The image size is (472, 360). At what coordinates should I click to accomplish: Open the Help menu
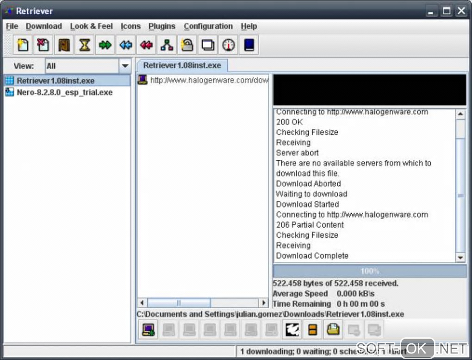point(249,26)
